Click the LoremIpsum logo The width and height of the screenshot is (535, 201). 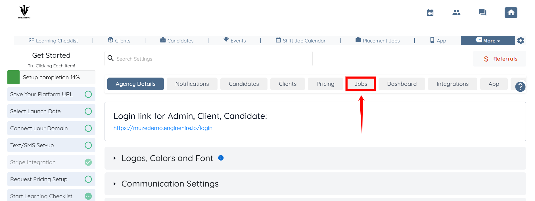[x=24, y=12]
